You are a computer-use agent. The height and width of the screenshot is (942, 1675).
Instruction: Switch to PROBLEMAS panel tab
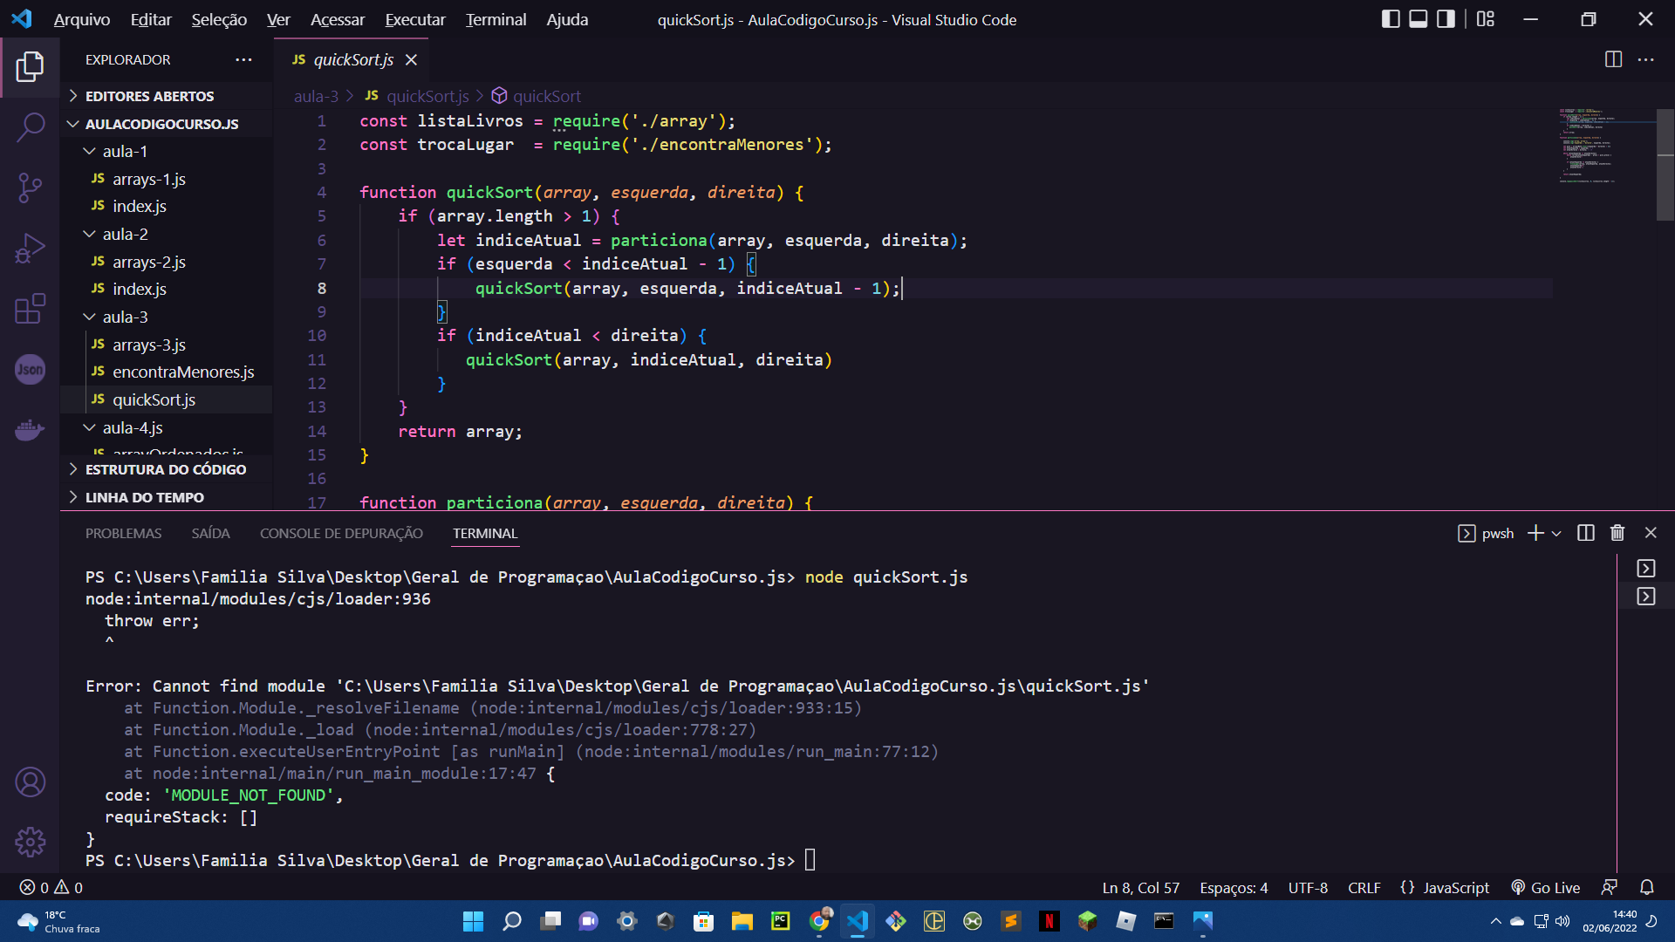click(123, 533)
